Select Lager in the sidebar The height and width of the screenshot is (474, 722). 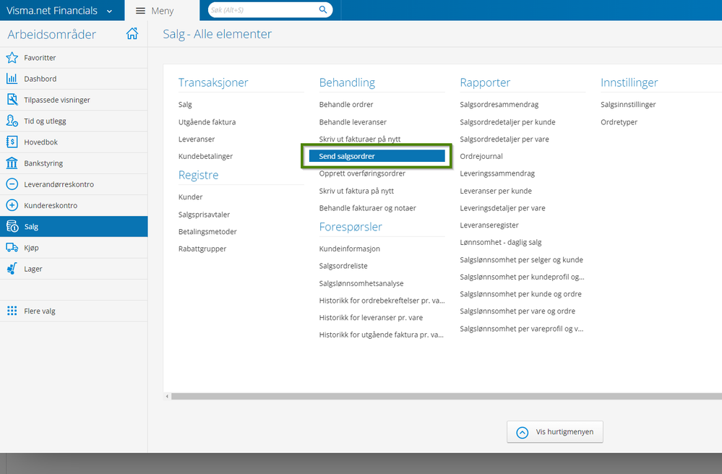pyautogui.click(x=74, y=269)
